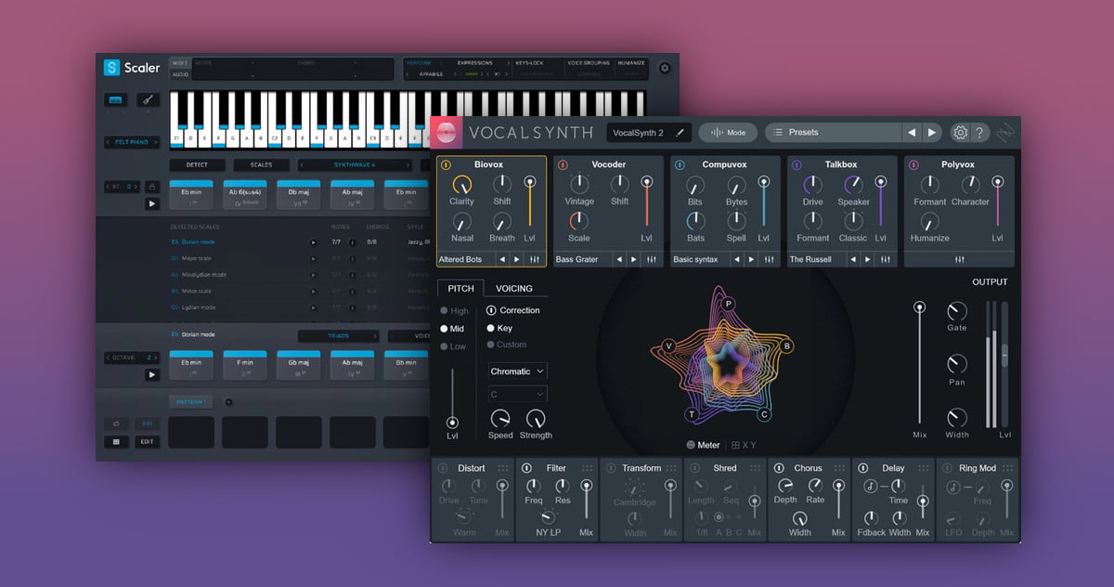Viewport: 1114px width, 587px height.
Task: Click the output Mix slider handle
Action: [x=919, y=307]
